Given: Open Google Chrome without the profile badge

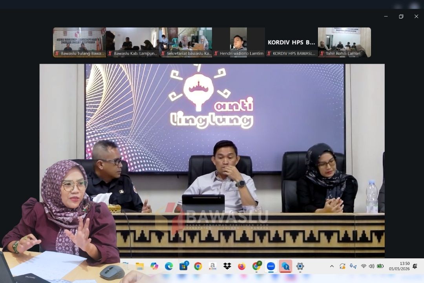Looking at the screenshot, I should pos(198,266).
